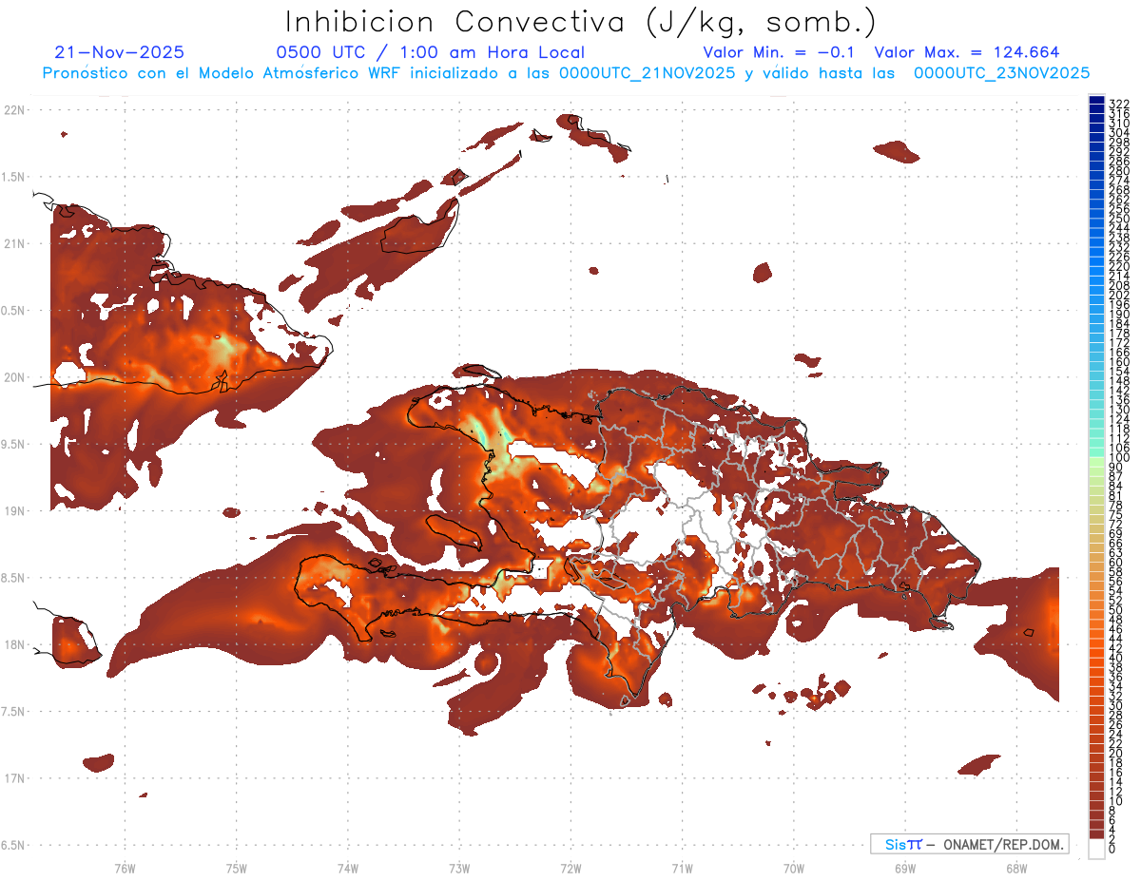This screenshot has height=881, width=1141.
Task: Click the title 'Inhibicion Convectiva (J/kg, somb.)'
Action: pyautogui.click(x=581, y=23)
